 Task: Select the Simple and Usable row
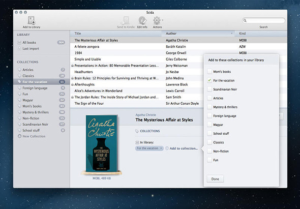[x=137, y=59]
